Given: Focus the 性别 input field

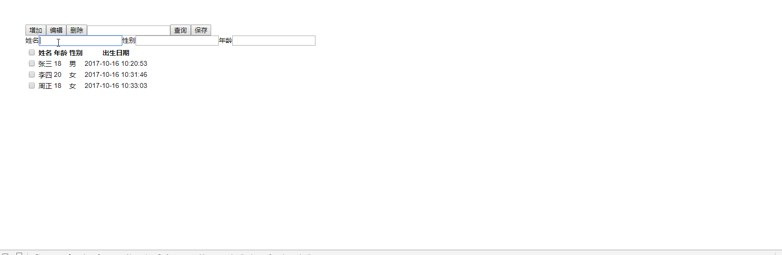Looking at the screenshot, I should 177,41.
